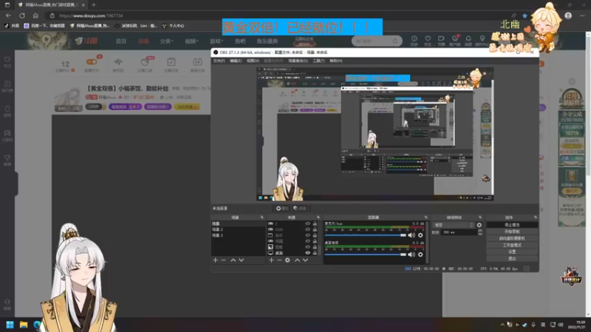Open a new browser tab
Screen dimensions: 591x332
click(94, 5)
